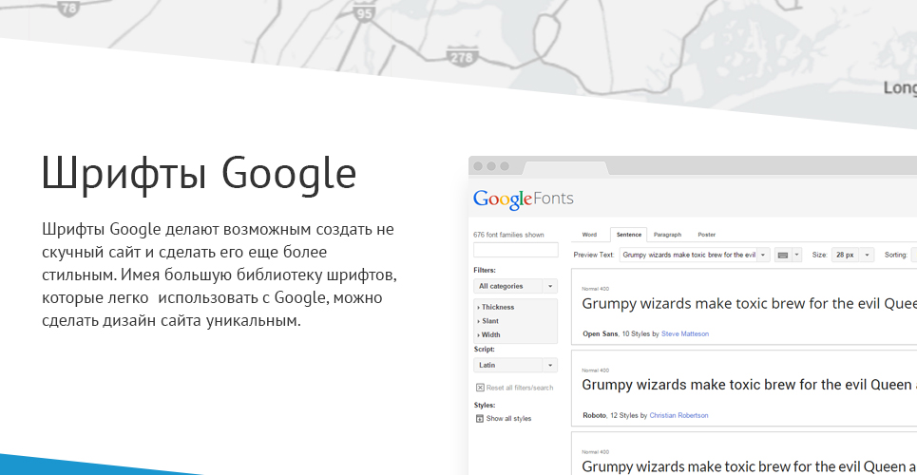Open the Christian Robertson designer link
Screen dimensions: 917x475
point(679,415)
